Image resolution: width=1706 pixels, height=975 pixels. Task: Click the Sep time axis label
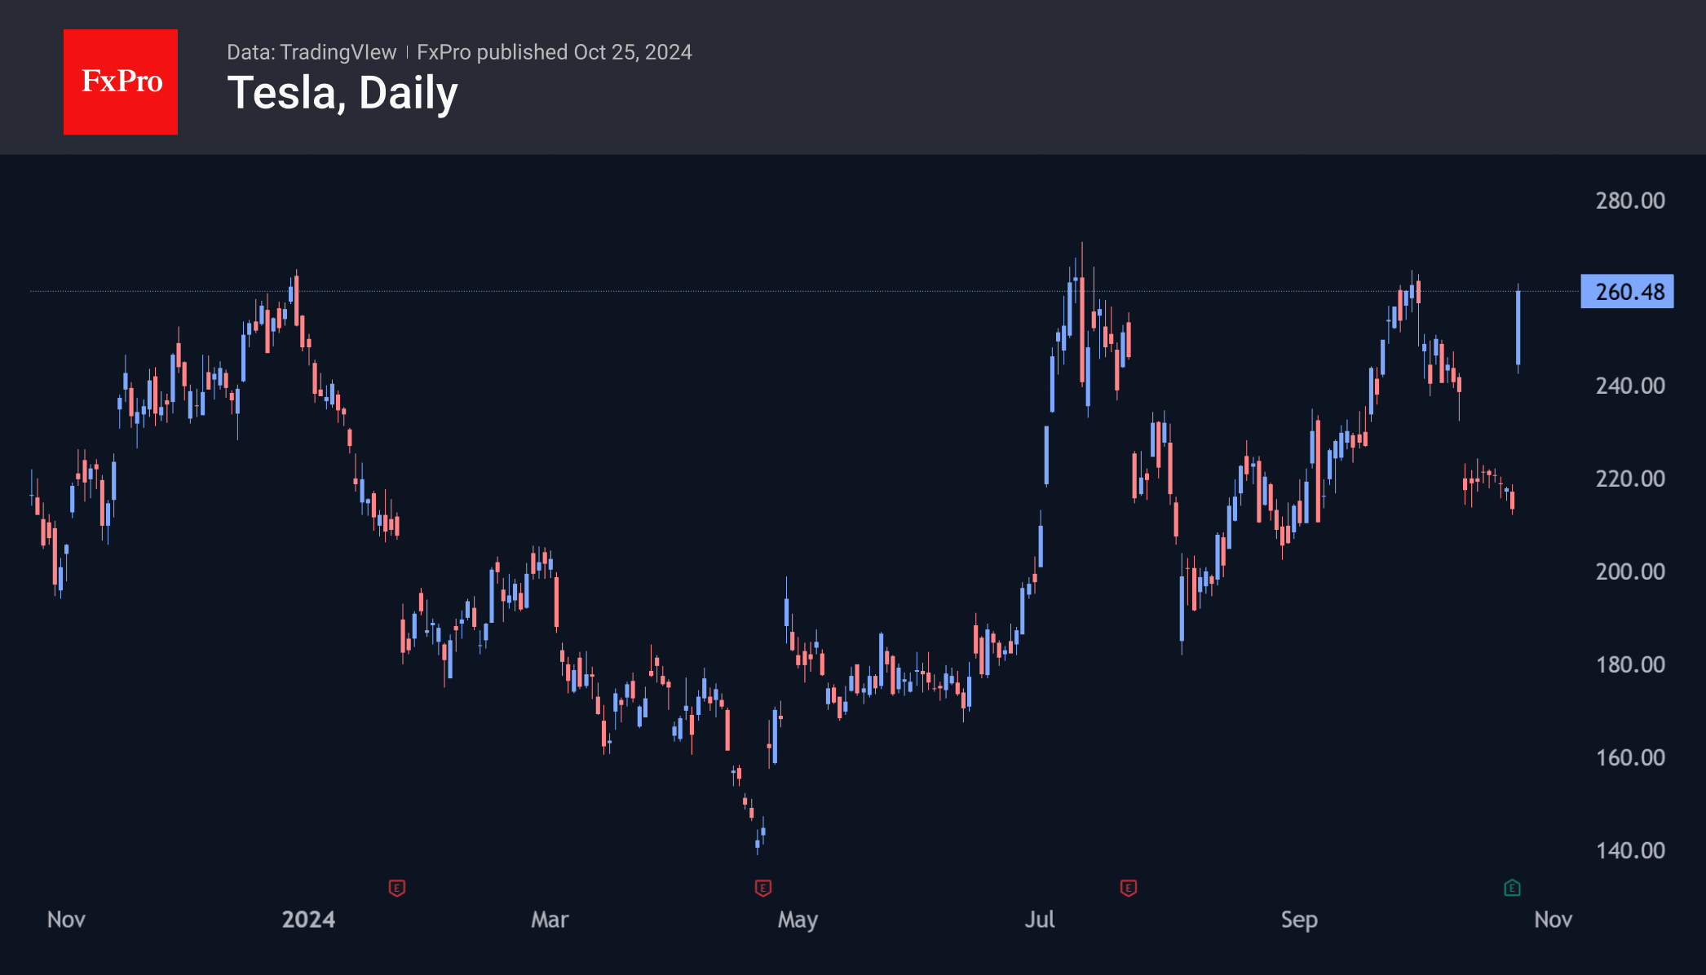(x=1299, y=920)
